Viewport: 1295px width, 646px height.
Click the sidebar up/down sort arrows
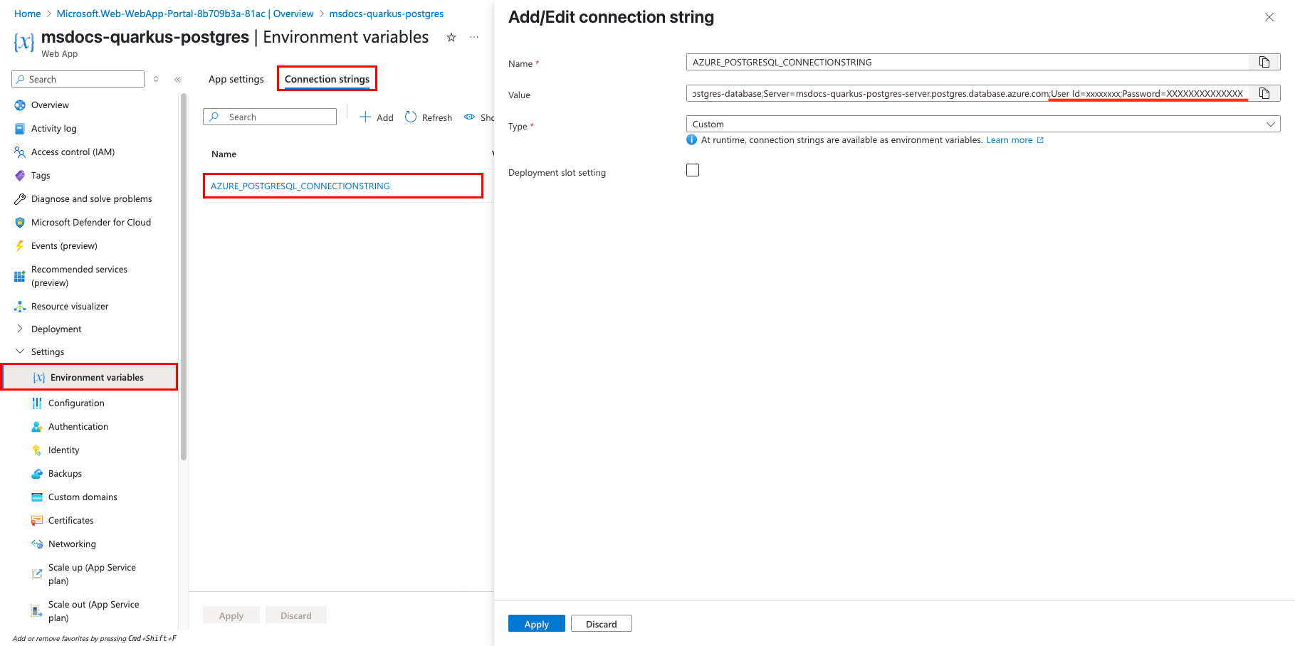click(156, 80)
